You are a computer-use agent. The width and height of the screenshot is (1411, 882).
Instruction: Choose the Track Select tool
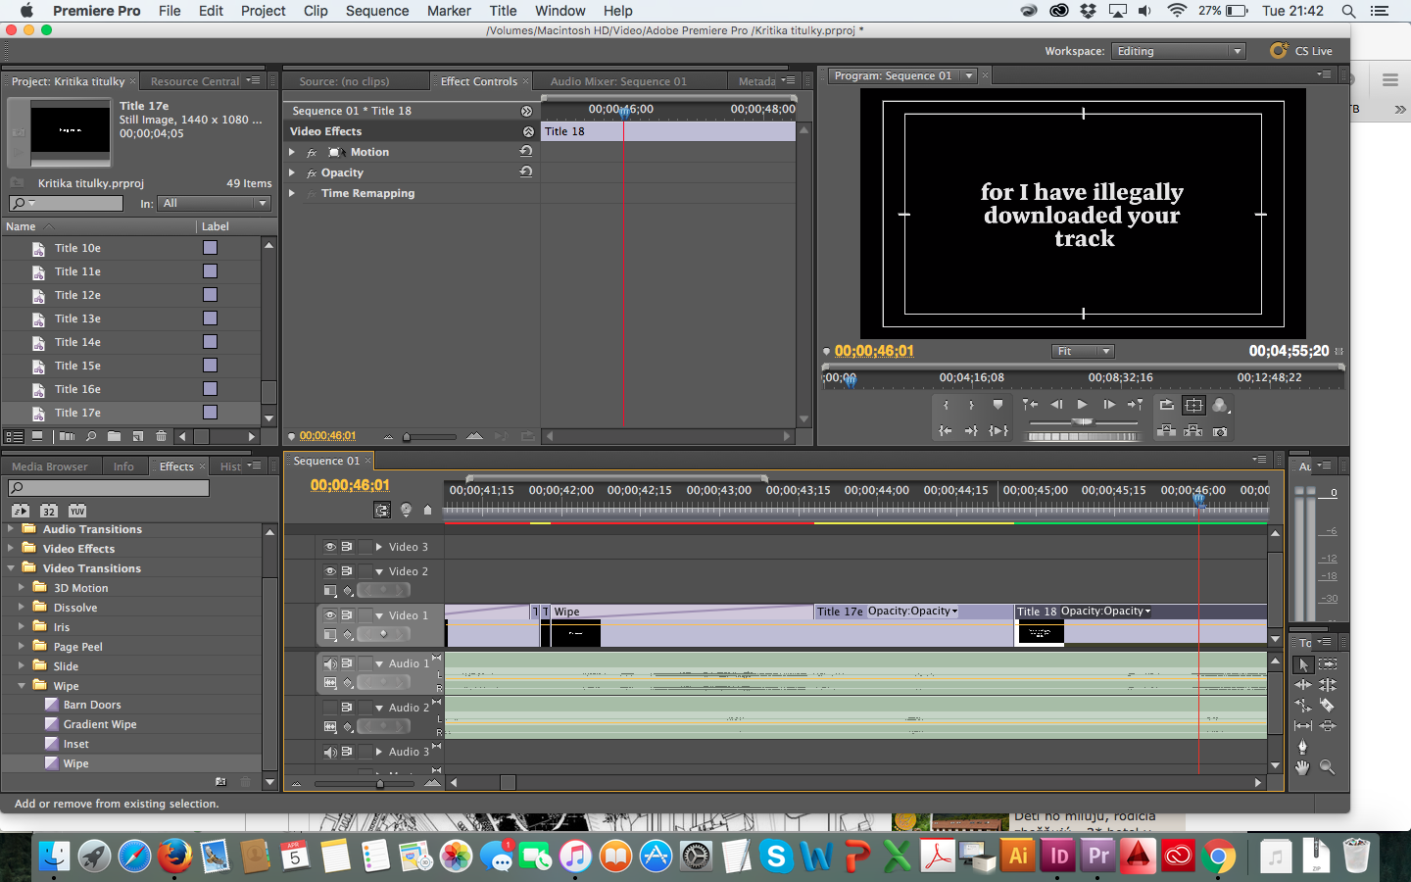(x=1328, y=664)
